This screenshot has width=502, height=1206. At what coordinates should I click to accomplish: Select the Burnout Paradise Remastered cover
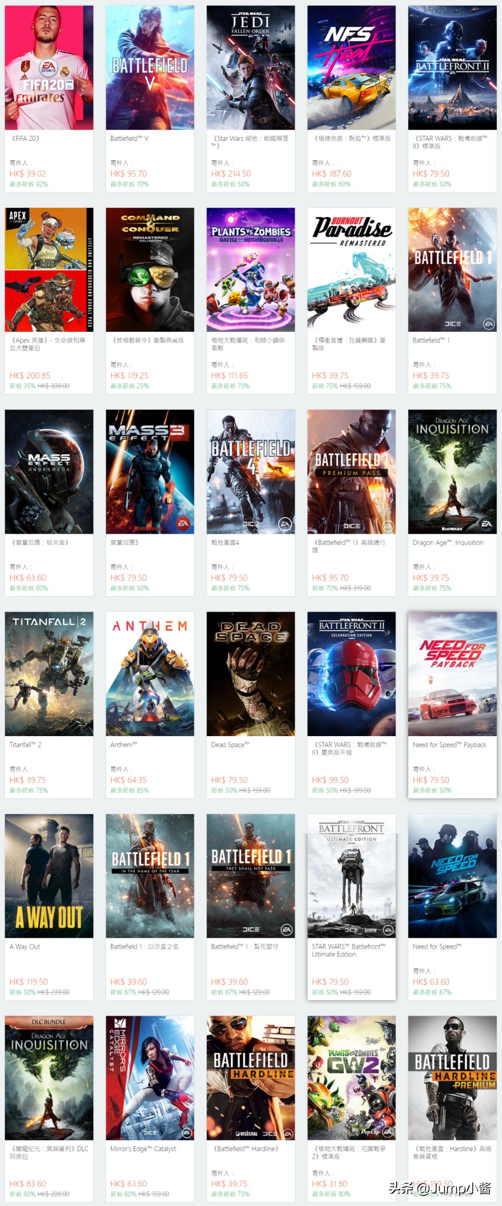pyautogui.click(x=351, y=270)
